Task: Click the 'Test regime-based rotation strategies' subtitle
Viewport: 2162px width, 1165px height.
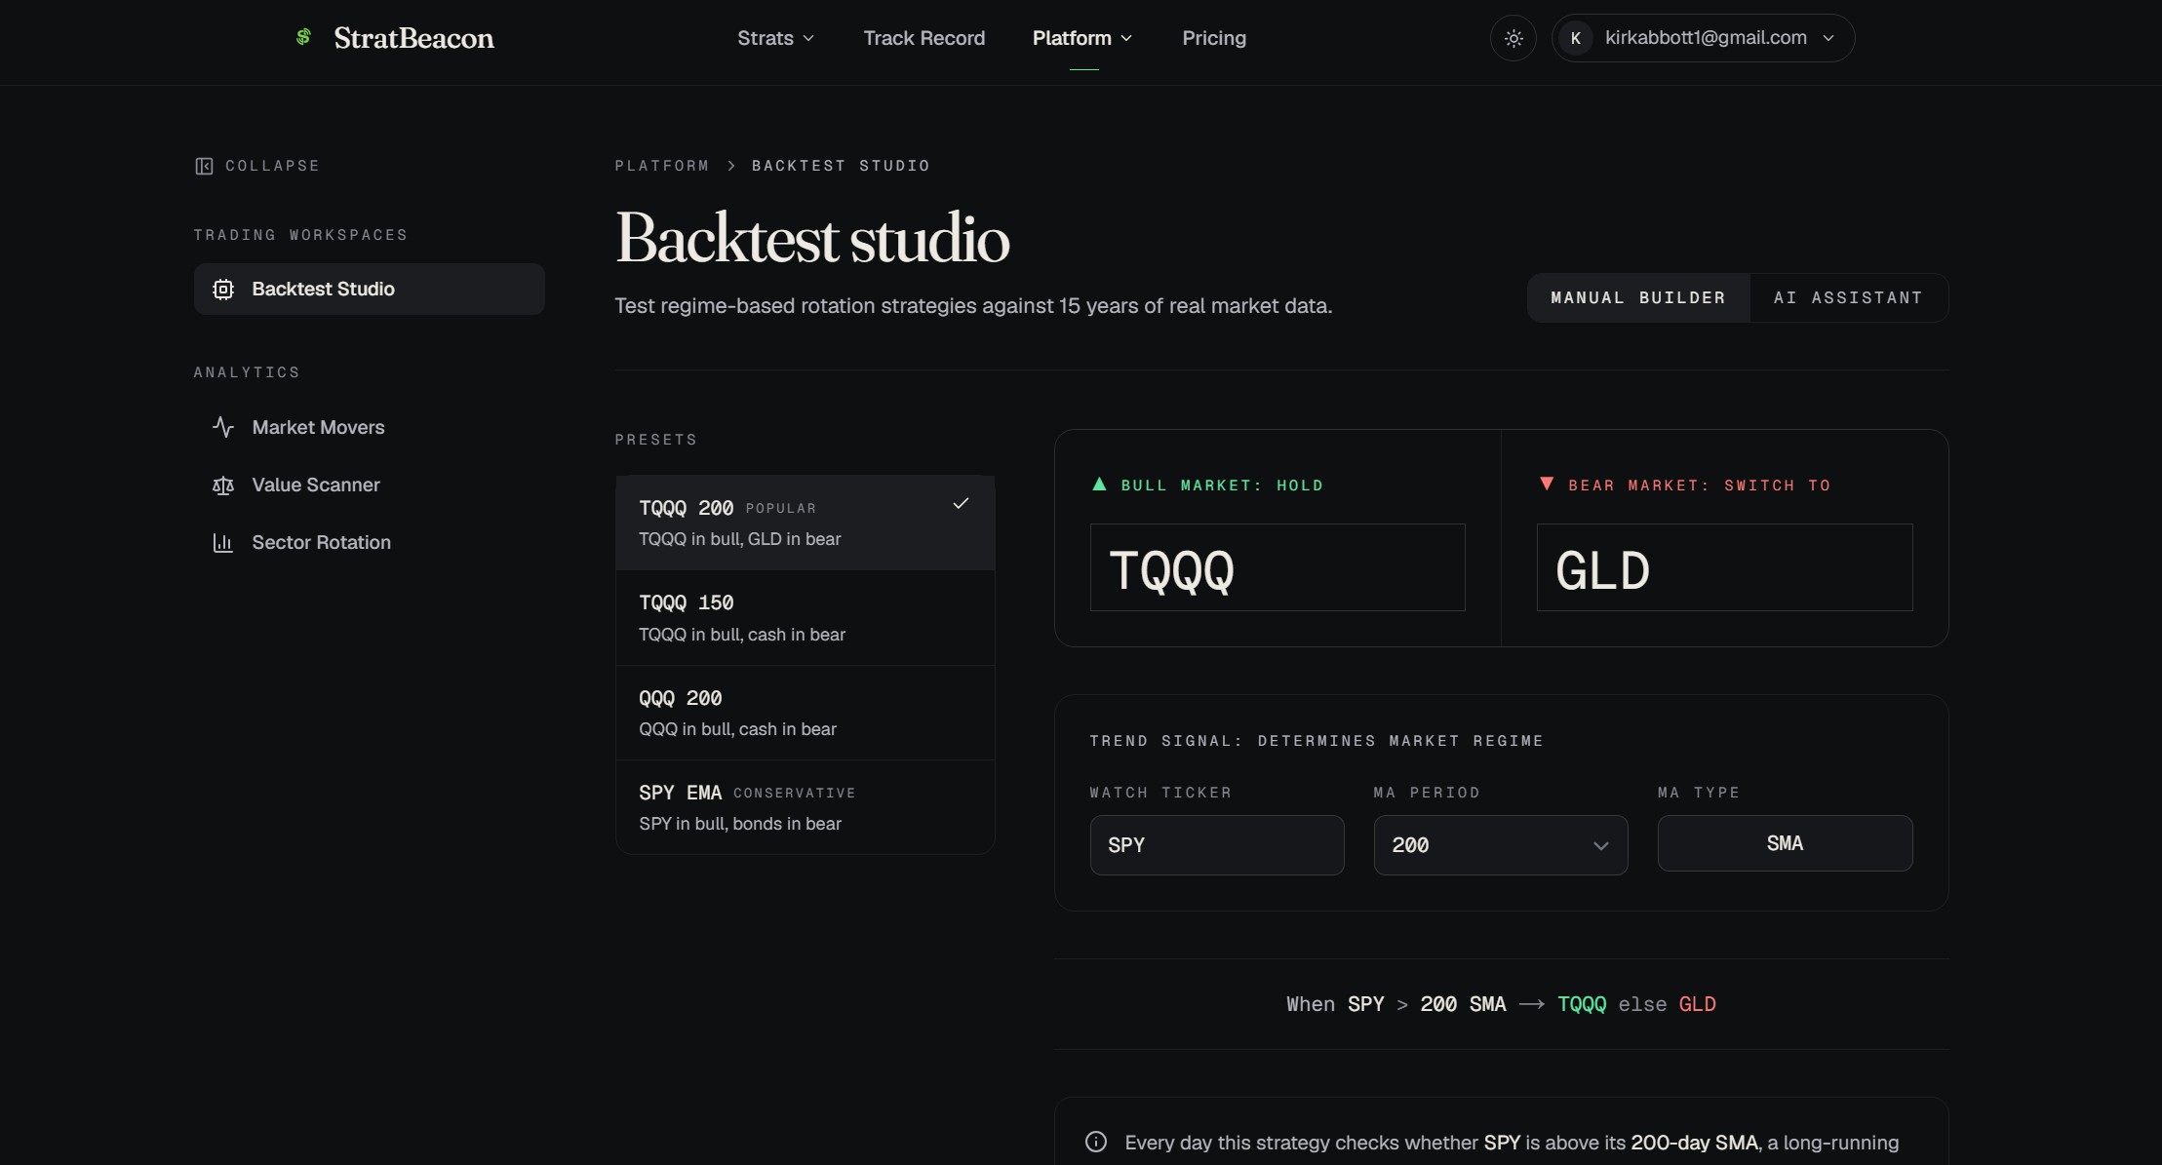Action: [973, 306]
